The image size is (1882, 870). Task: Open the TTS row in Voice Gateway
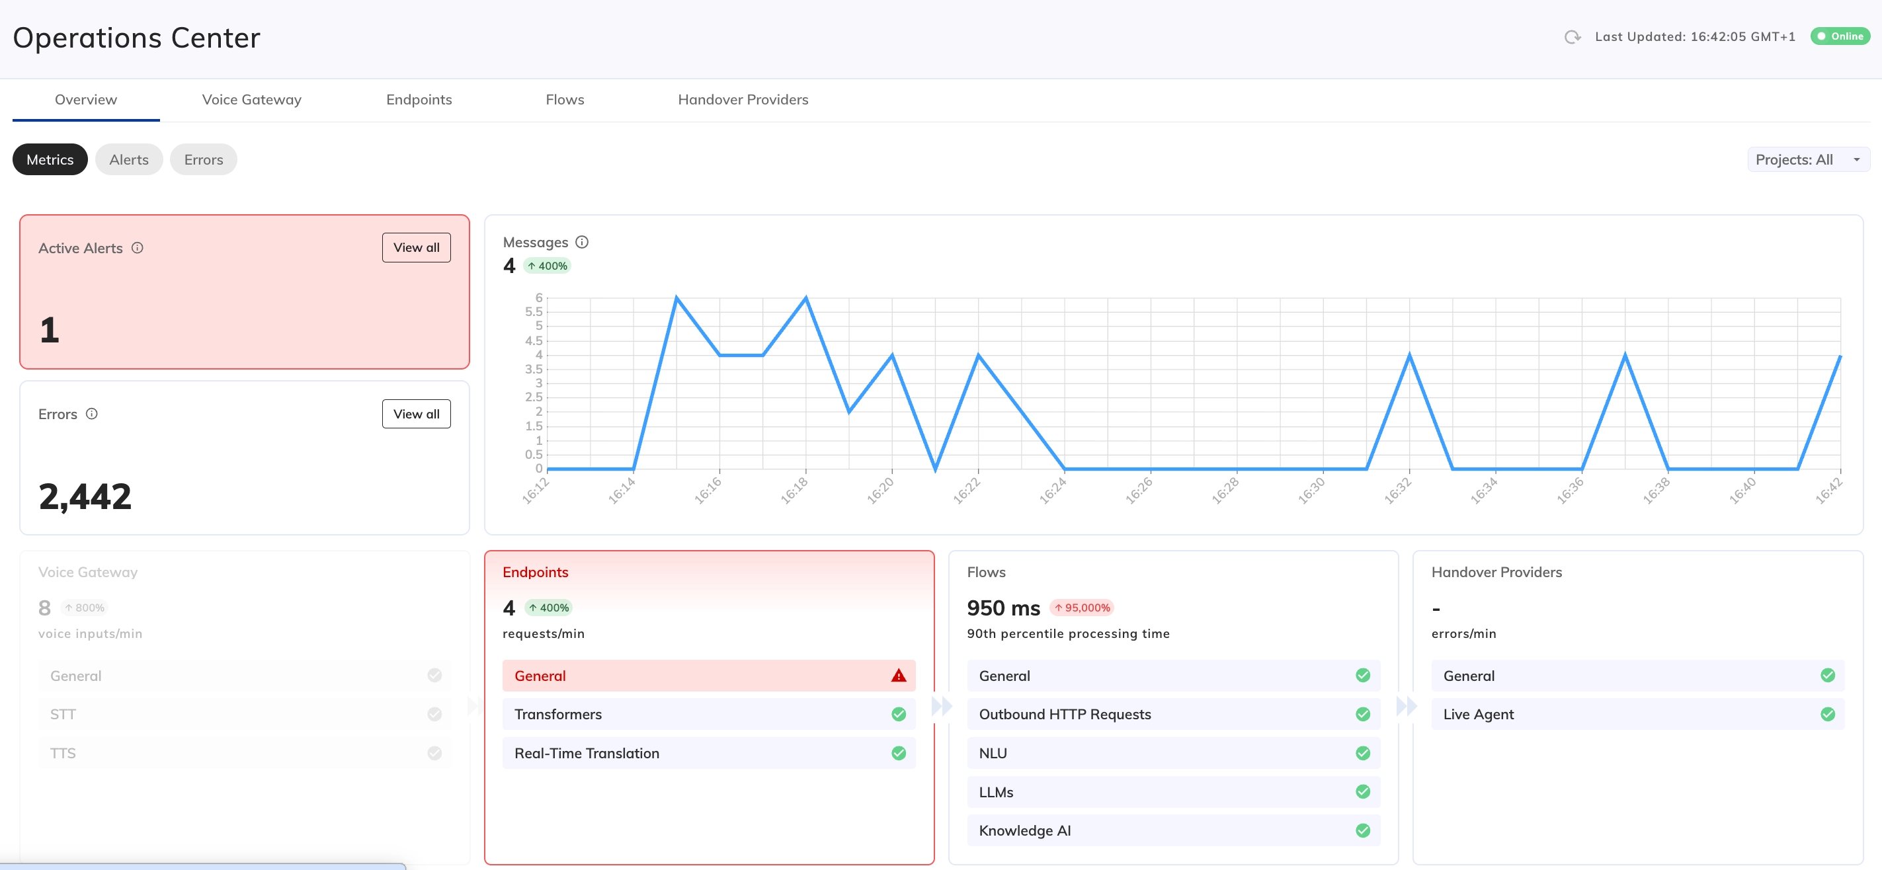[245, 753]
